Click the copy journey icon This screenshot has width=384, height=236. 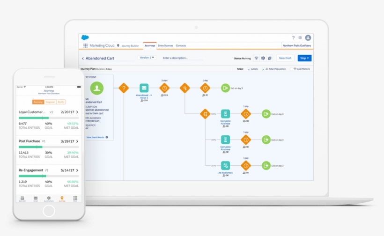[x=270, y=58]
